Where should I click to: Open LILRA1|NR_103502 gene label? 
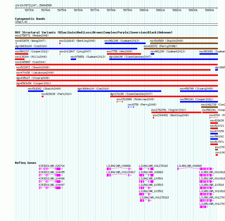click(151, 191)
